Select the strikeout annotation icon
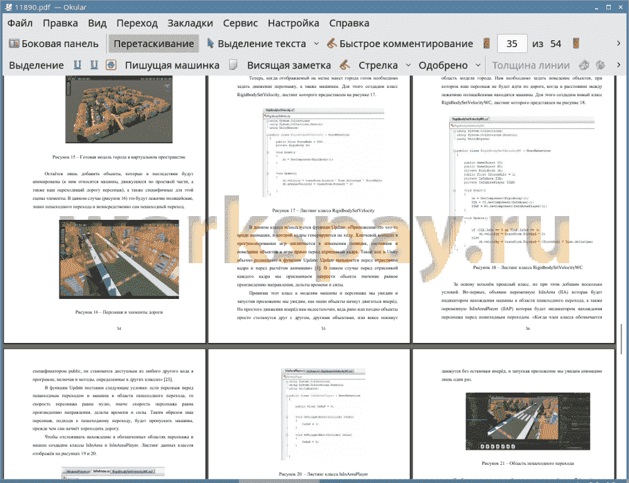The width and height of the screenshot is (629, 483). 111,65
